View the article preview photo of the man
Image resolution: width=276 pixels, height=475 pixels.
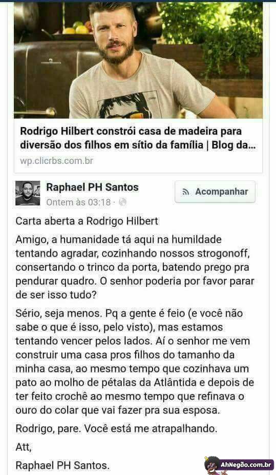138,59
